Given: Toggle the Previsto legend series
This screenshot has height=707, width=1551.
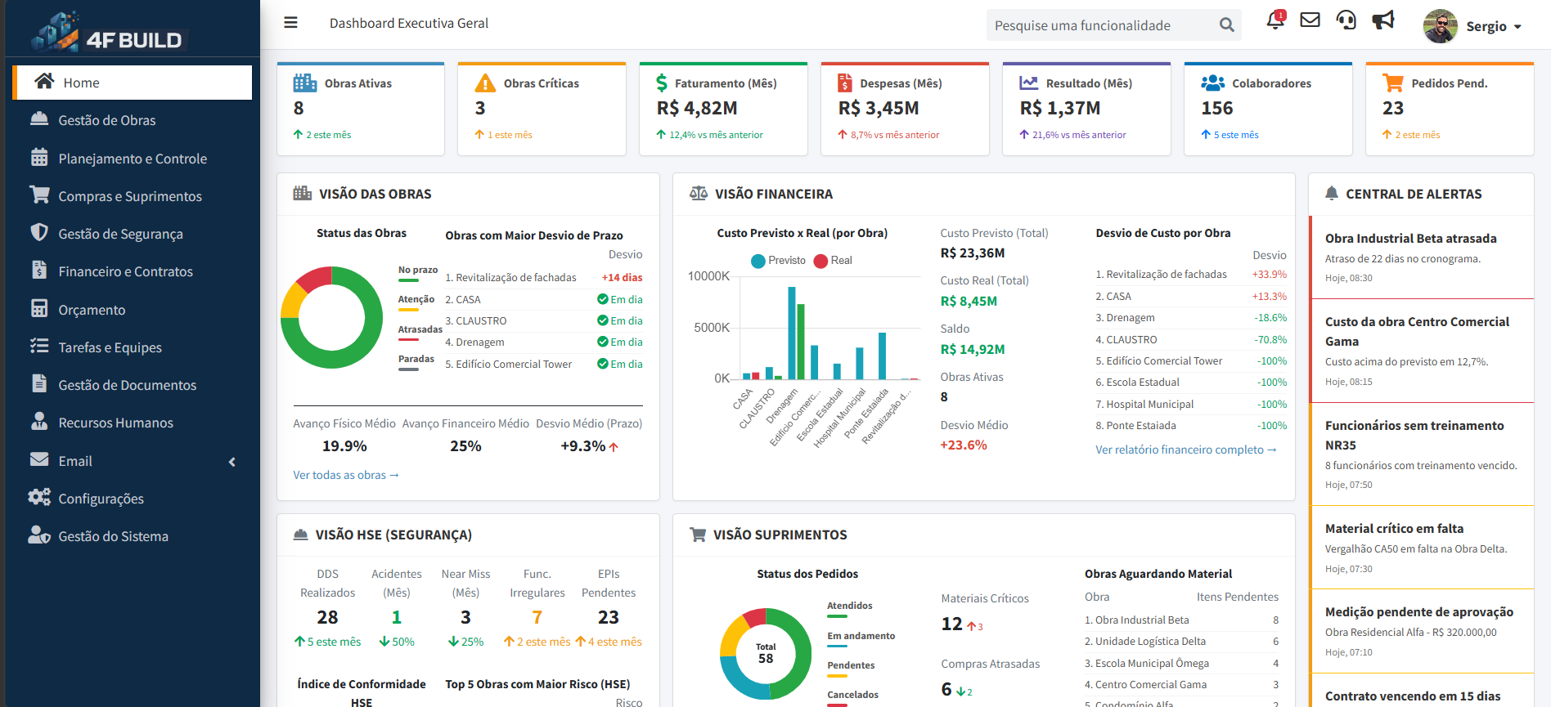Looking at the screenshot, I should 778,261.
